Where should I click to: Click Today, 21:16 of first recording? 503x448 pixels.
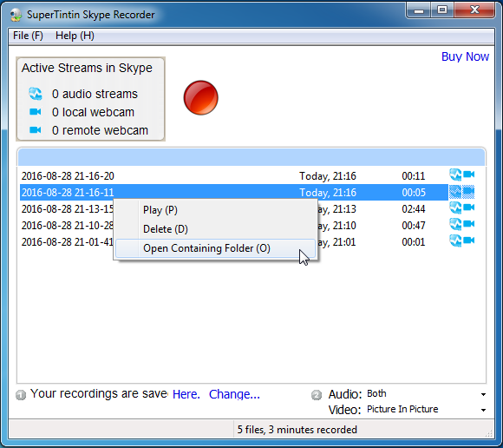(328, 176)
